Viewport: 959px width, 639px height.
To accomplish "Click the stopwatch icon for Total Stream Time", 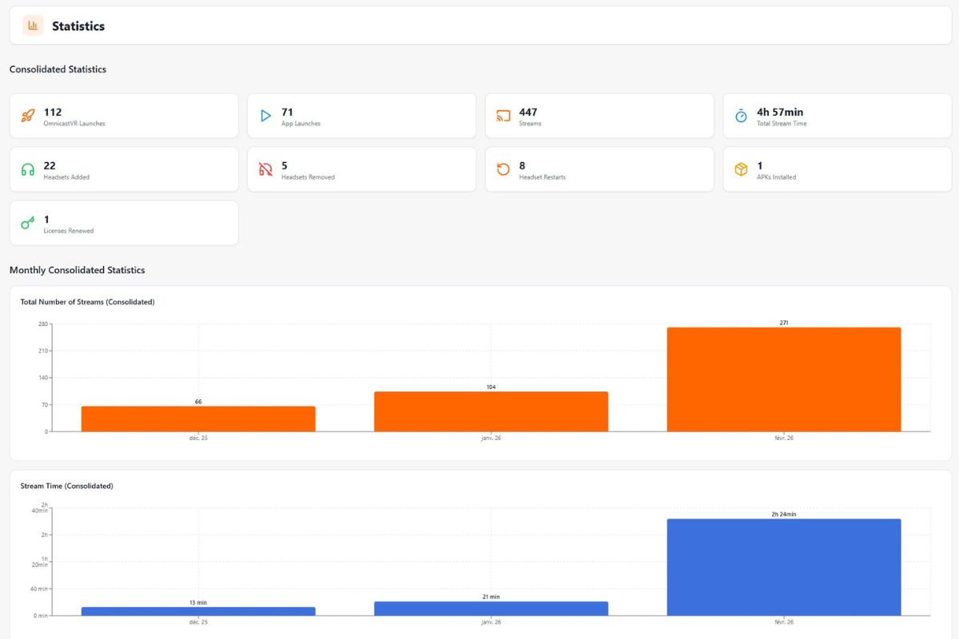I will click(x=741, y=116).
